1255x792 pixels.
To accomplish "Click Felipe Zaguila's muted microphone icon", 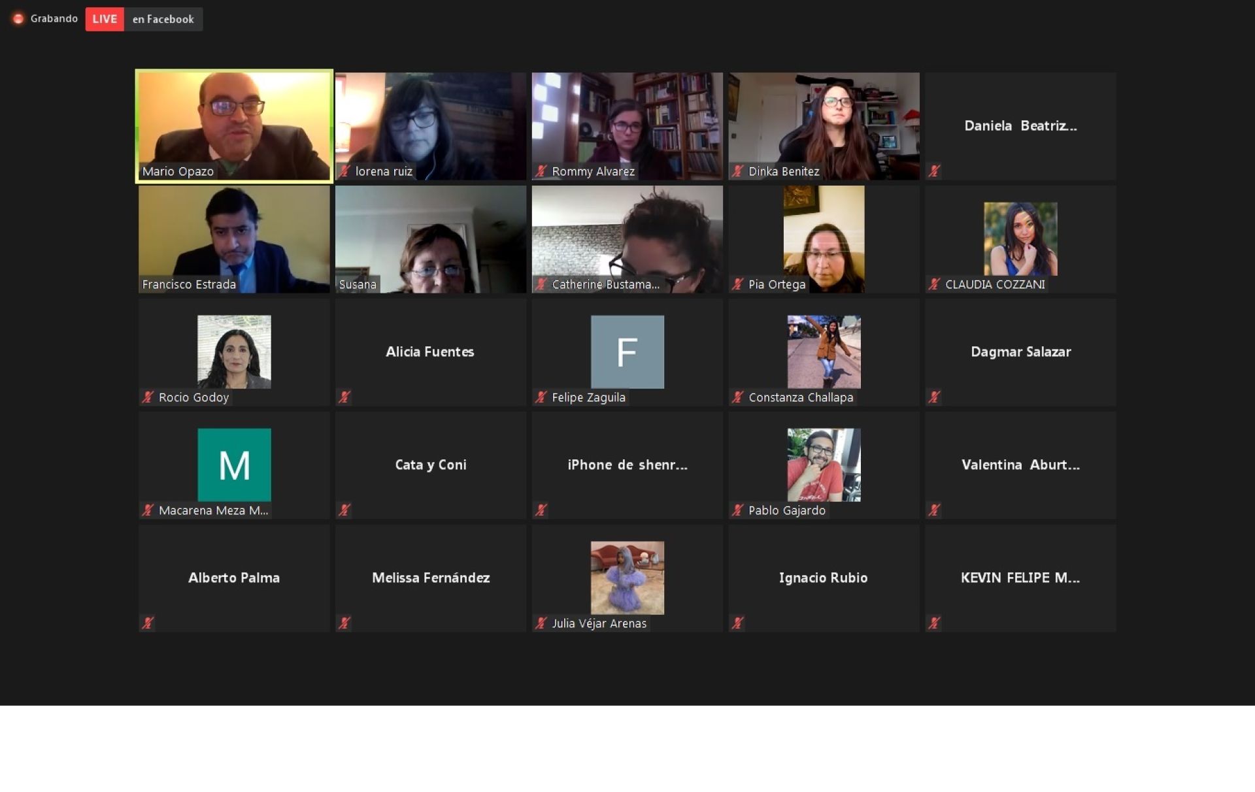I will tap(541, 397).
